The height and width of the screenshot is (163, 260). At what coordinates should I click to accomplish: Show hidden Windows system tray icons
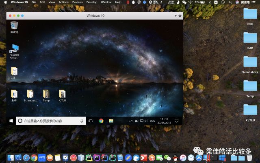pos(132,121)
